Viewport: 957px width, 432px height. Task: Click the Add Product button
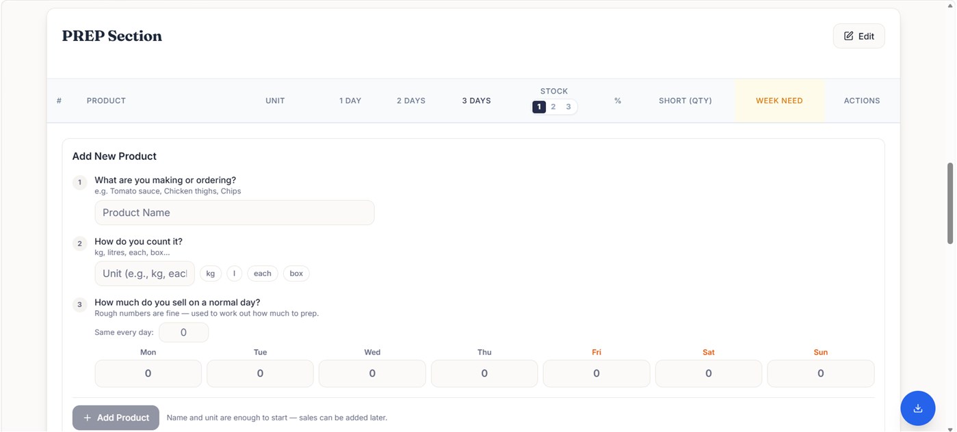(116, 418)
